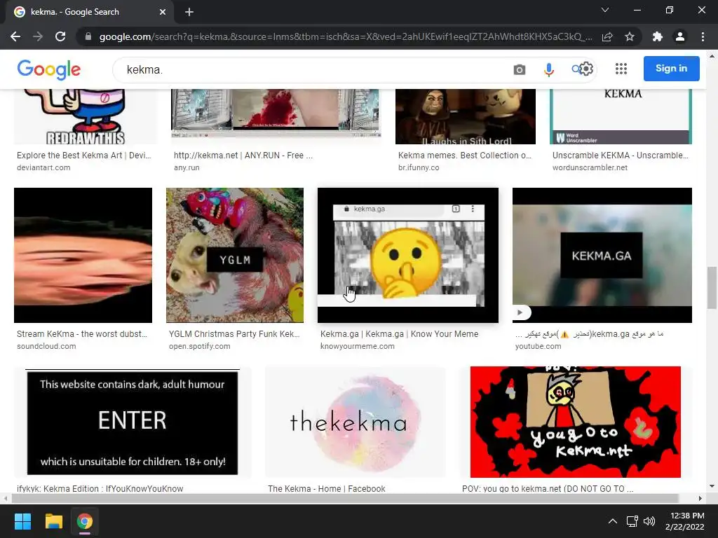The image size is (718, 538).
Task: Open File Explorer from the taskbar
Action: coord(53,521)
